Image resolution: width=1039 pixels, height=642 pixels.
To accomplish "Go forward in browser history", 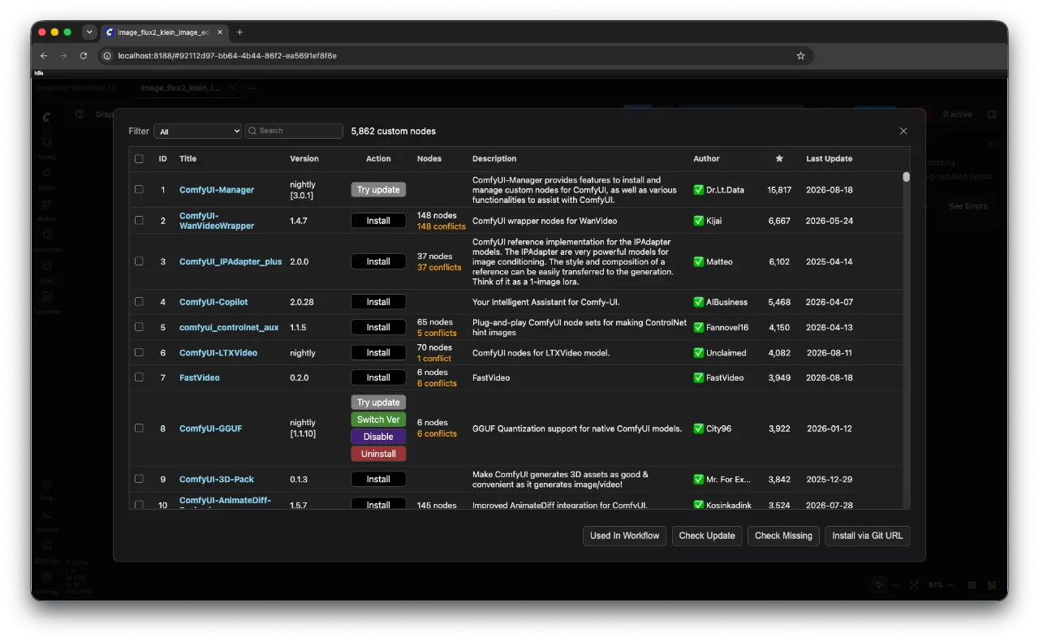I will [63, 56].
